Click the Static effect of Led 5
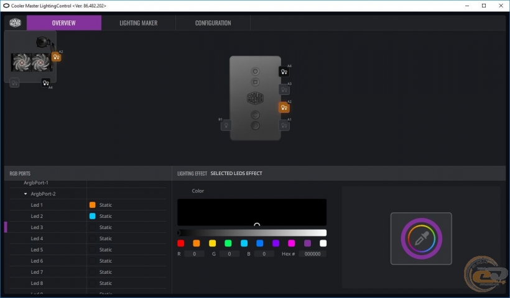This screenshot has width=510, height=298. pos(105,250)
